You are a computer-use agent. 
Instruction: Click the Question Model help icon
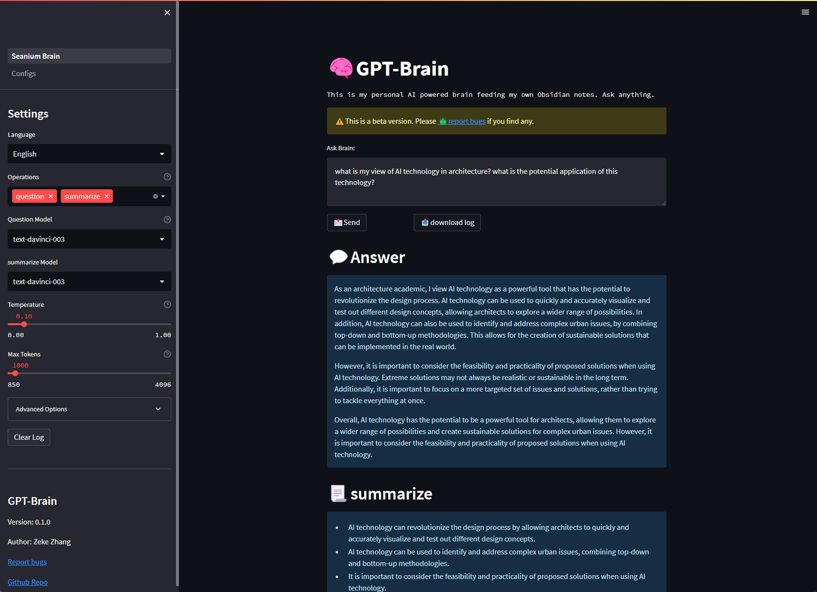[x=167, y=220]
